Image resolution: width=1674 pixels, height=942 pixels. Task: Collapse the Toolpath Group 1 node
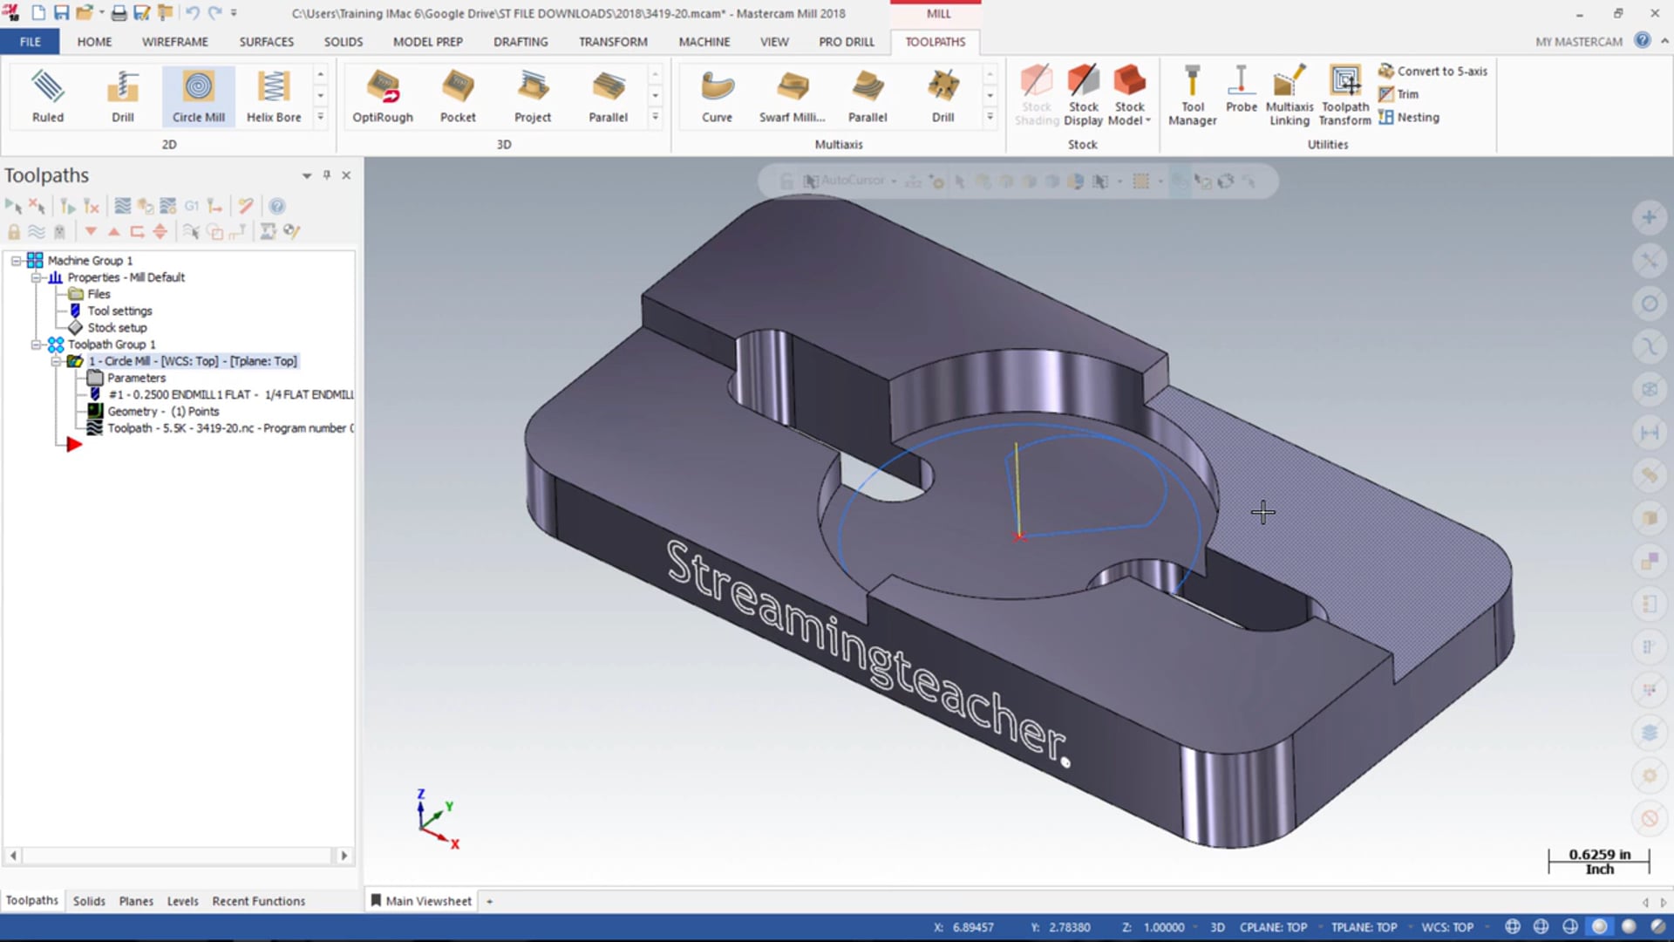coord(36,345)
